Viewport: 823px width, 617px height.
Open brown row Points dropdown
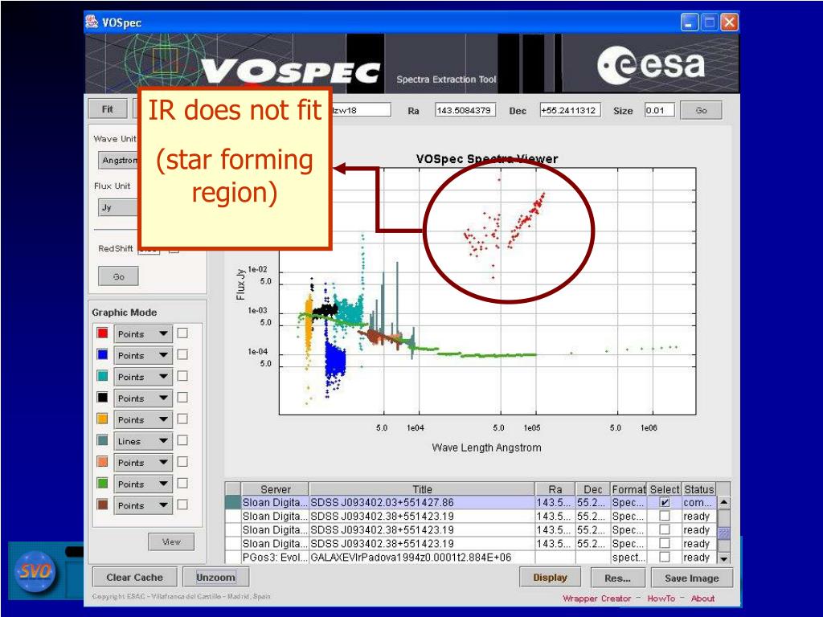[143, 506]
